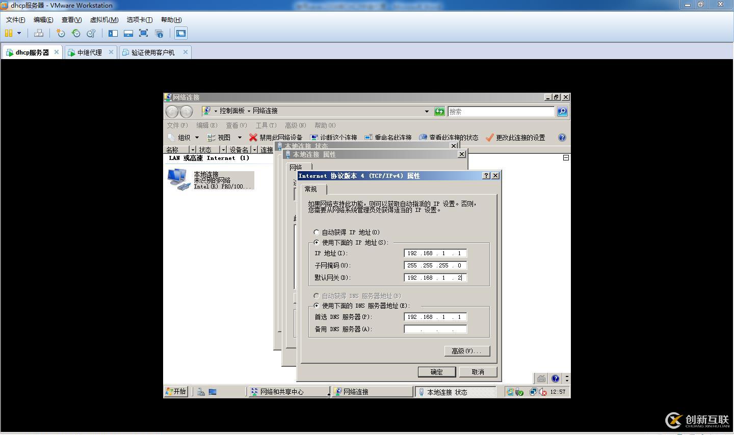Take a new snapshot of the virtual machine
Screen dimensions: 734x435
tap(60, 33)
